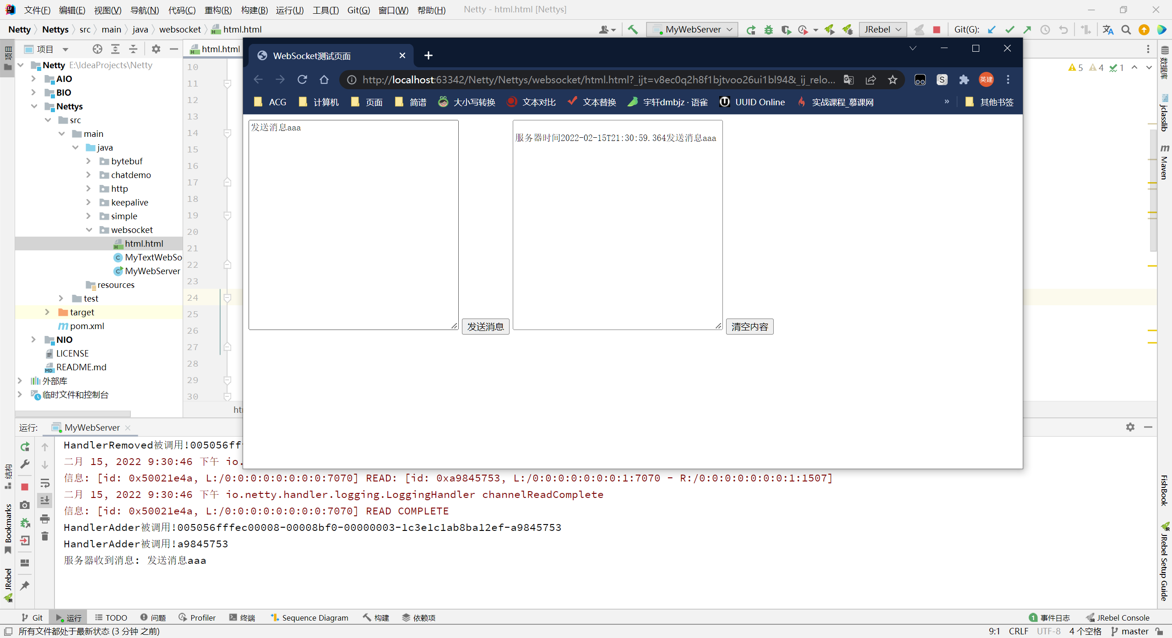The width and height of the screenshot is (1172, 638).
Task: Collapse the Nettys module node
Action: click(x=34, y=106)
